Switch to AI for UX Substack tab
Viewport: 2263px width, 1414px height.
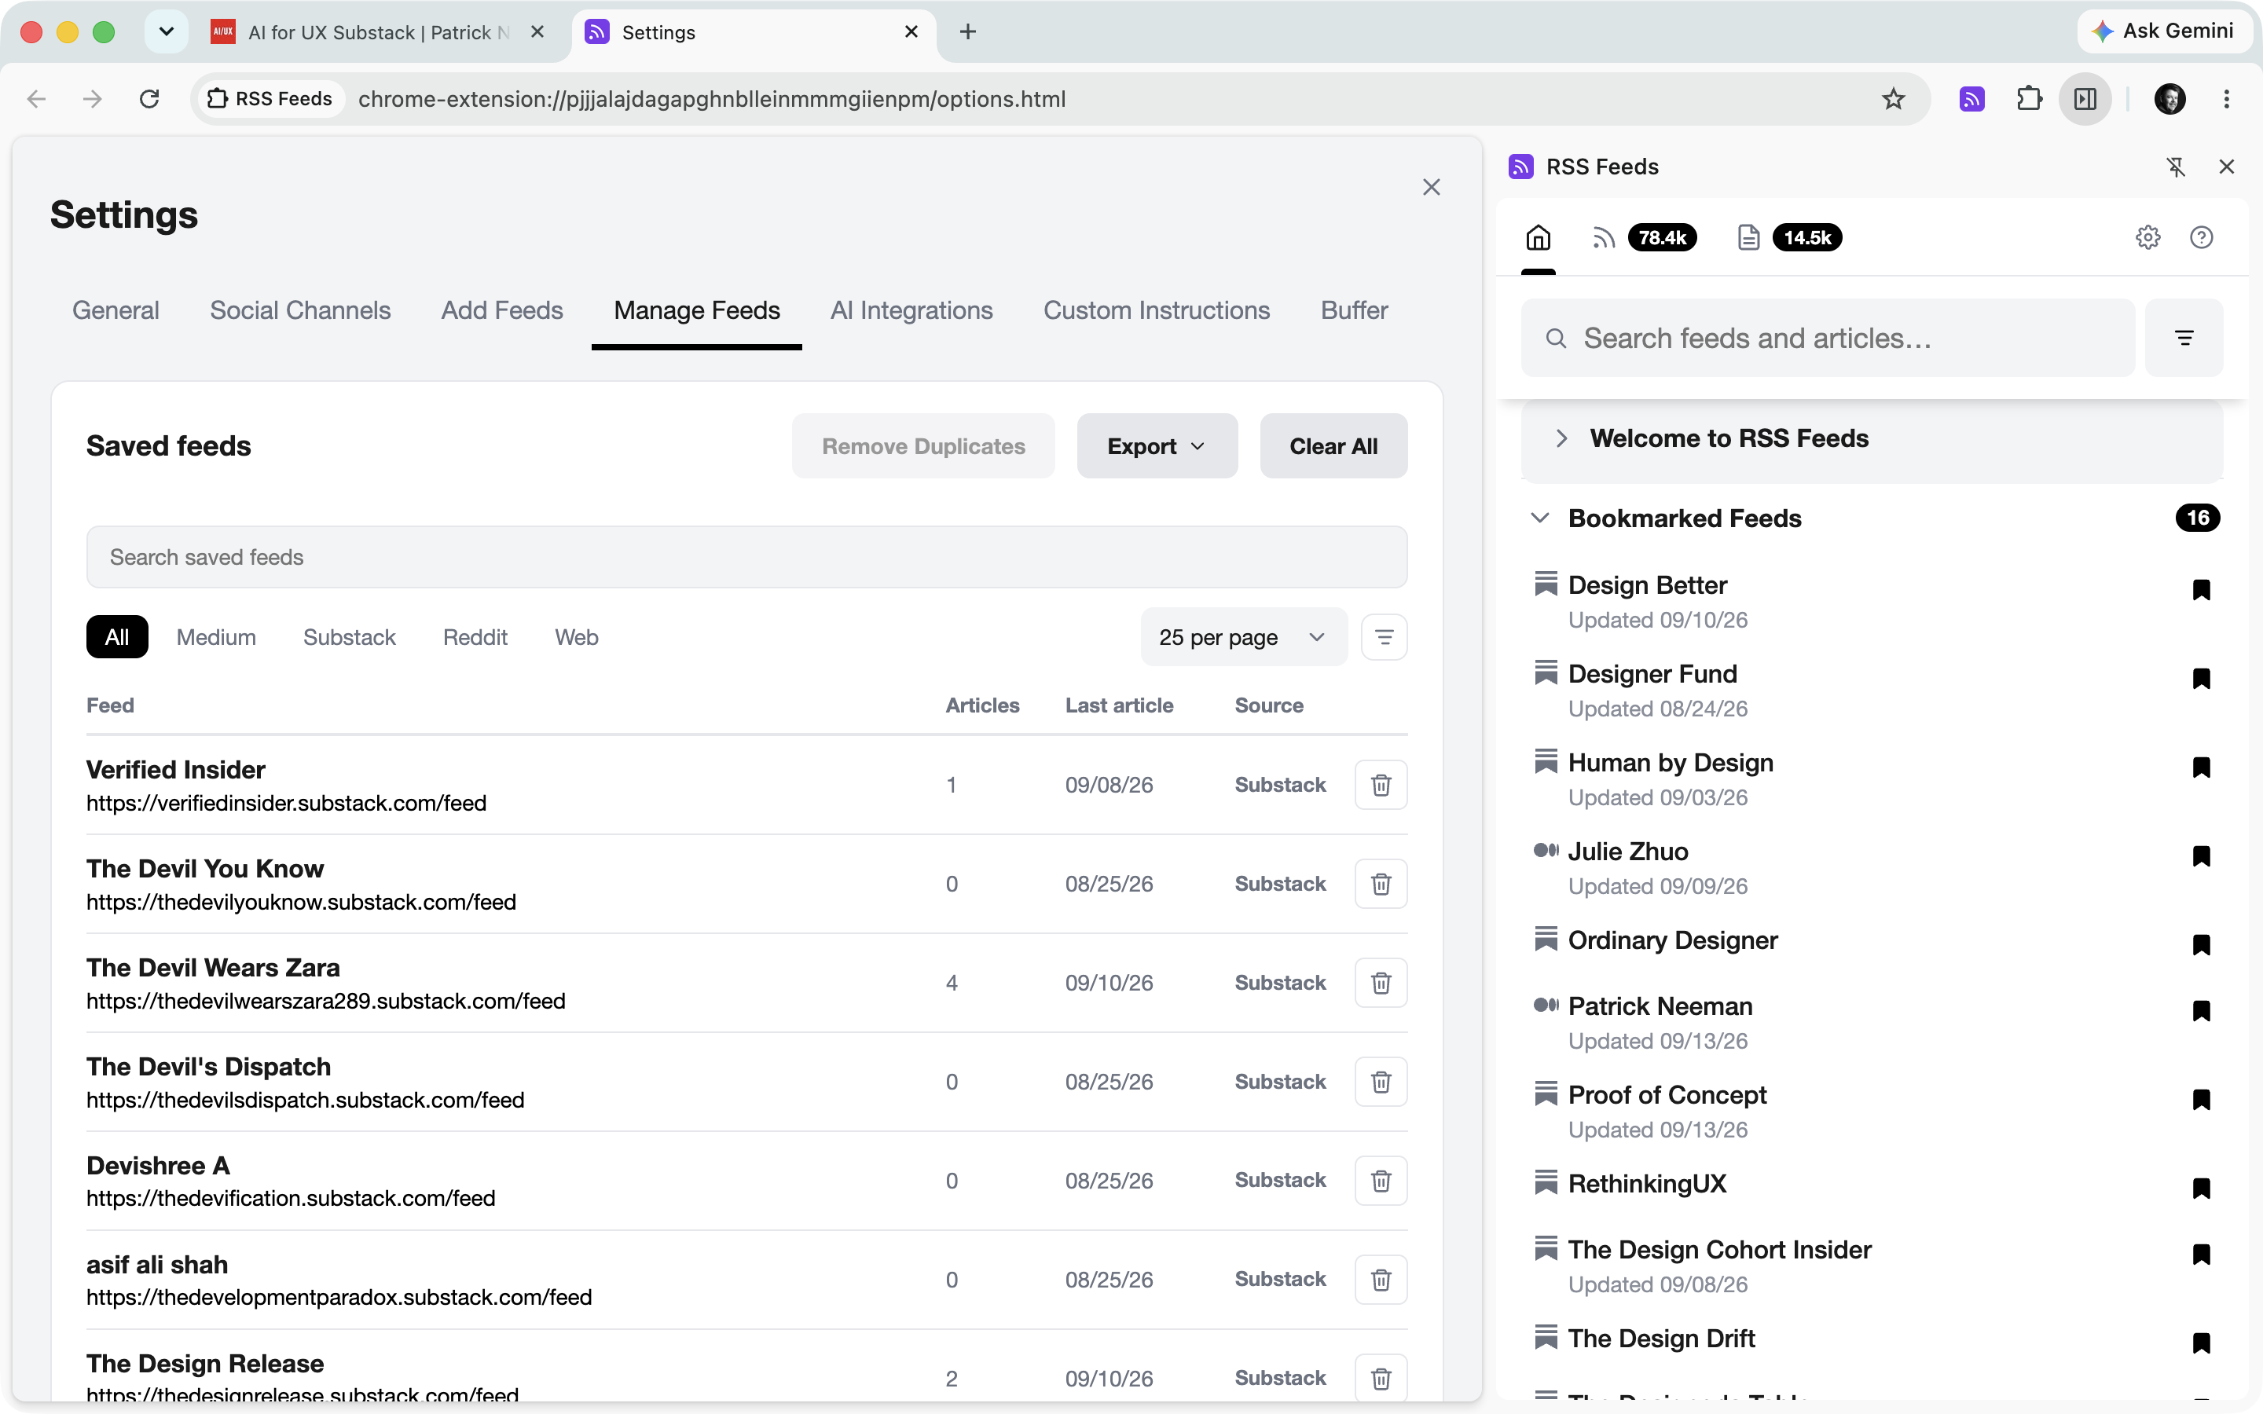[379, 31]
